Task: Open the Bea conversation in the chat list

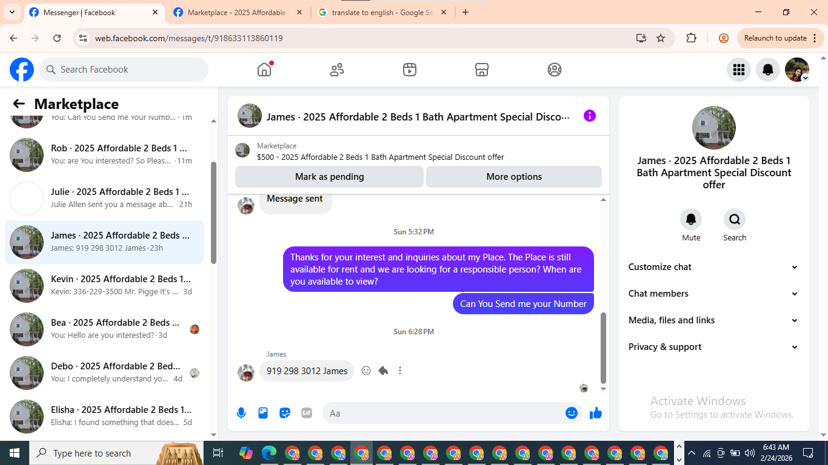Action: pos(104,329)
